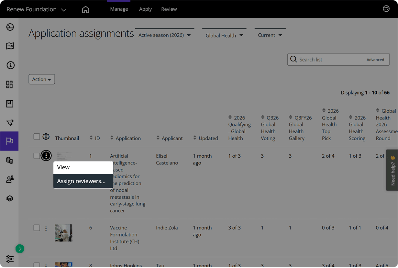This screenshot has height=268, width=398.
Task: Sort by Applicant column
Action: [x=158, y=138]
